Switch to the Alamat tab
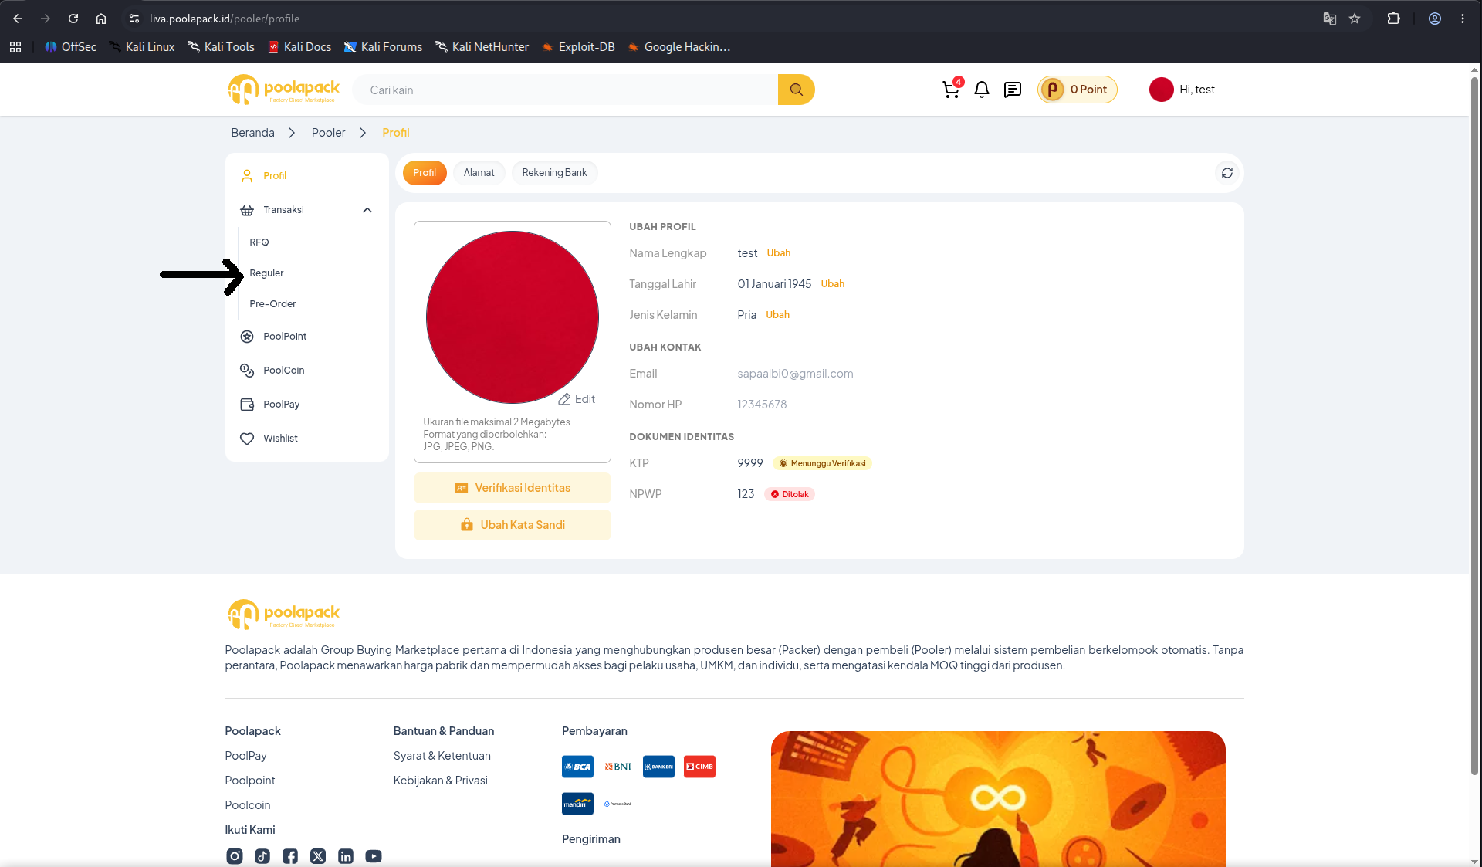Image resolution: width=1482 pixels, height=867 pixels. 479,173
